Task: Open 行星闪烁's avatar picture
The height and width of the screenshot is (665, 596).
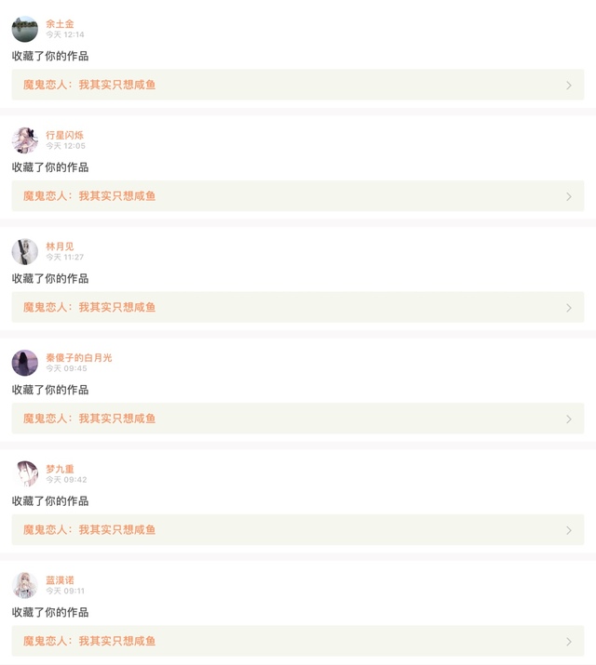Action: pos(25,140)
